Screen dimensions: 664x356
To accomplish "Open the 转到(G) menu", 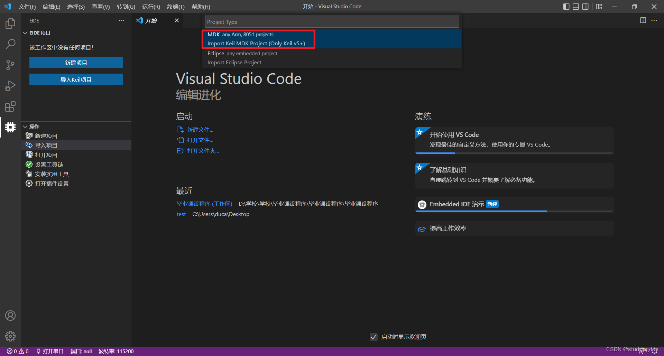I will click(x=126, y=7).
